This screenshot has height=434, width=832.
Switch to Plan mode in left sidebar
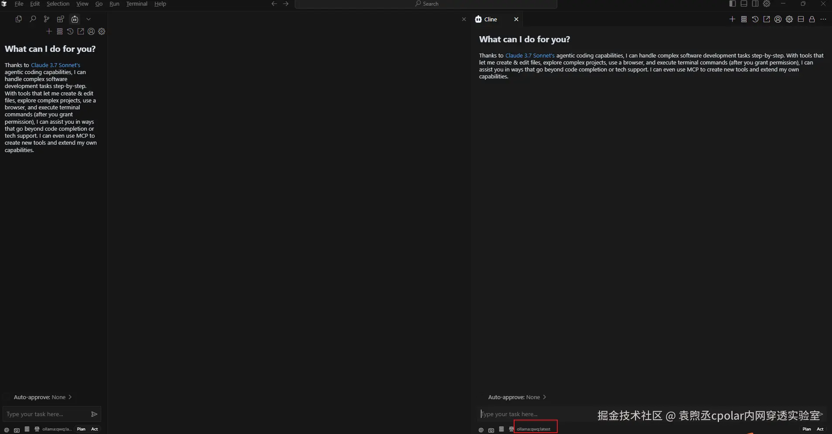pyautogui.click(x=81, y=429)
